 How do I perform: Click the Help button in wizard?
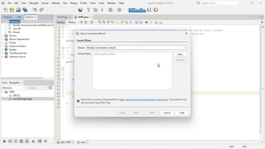(182, 113)
